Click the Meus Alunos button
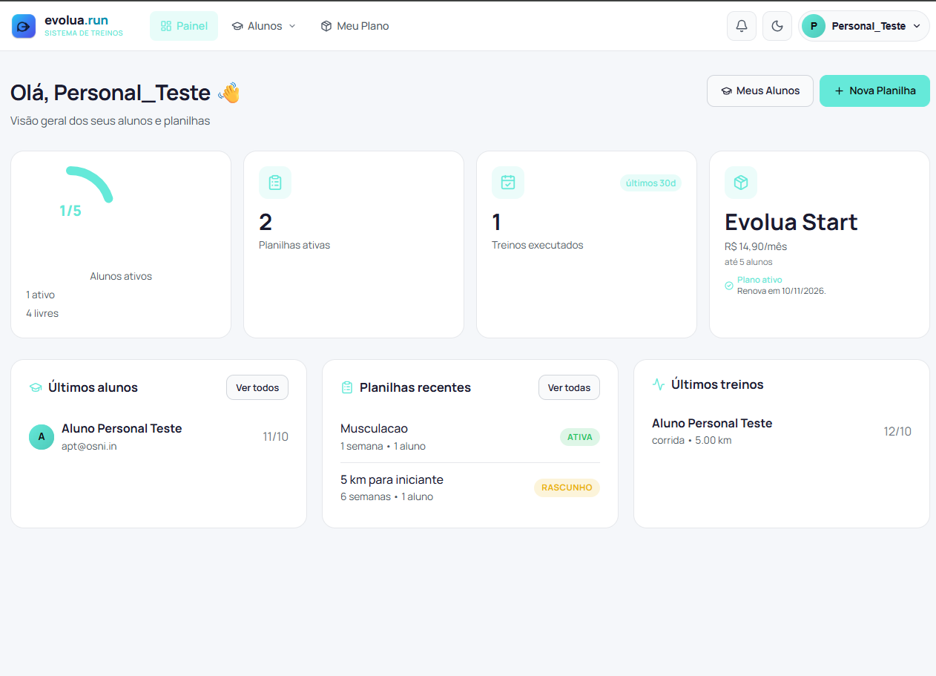 pyautogui.click(x=760, y=91)
